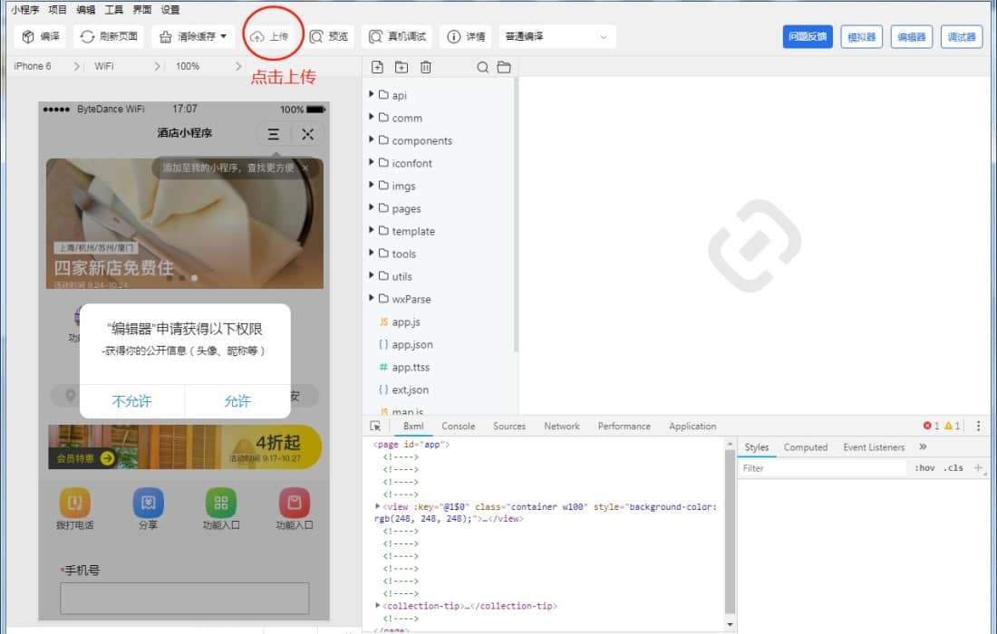997x634 pixels.
Task: Open the iPhone 6 device selector
Action: pyautogui.click(x=47, y=66)
